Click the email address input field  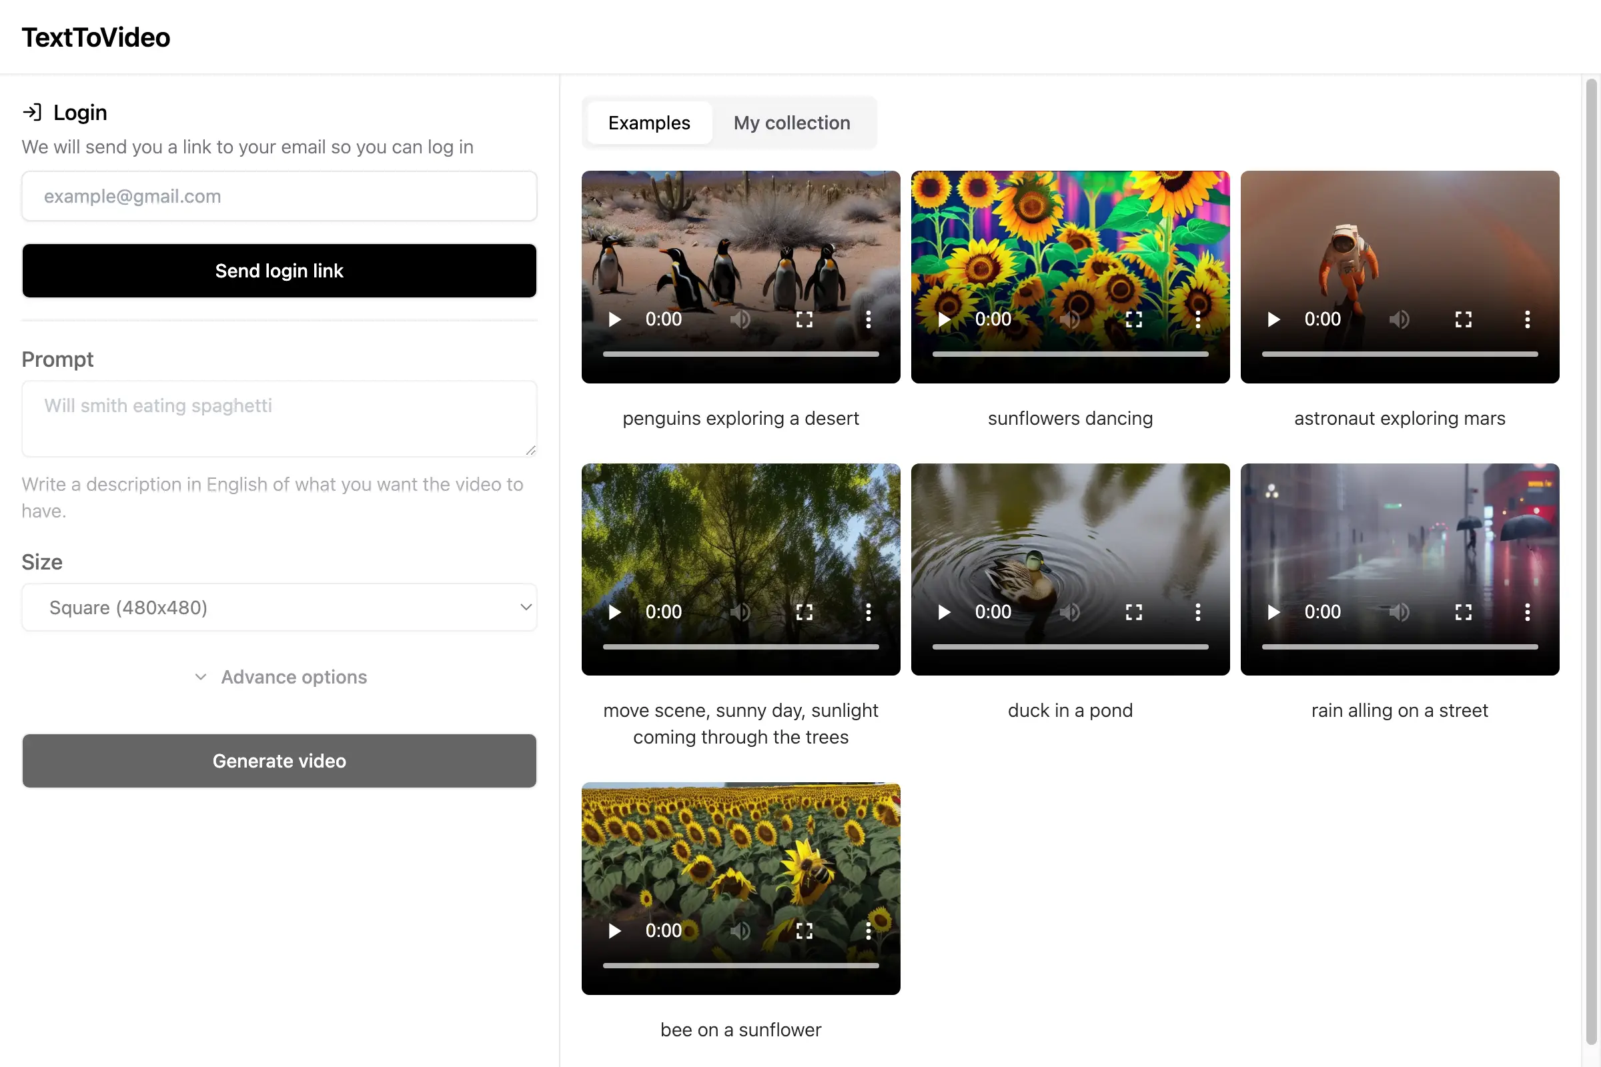pyautogui.click(x=279, y=196)
